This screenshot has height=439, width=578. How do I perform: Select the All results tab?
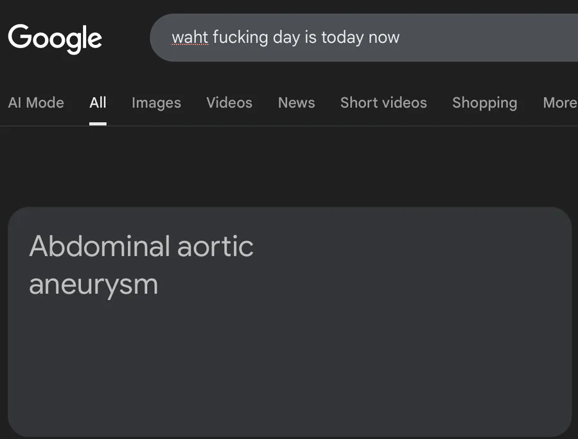[x=98, y=103]
